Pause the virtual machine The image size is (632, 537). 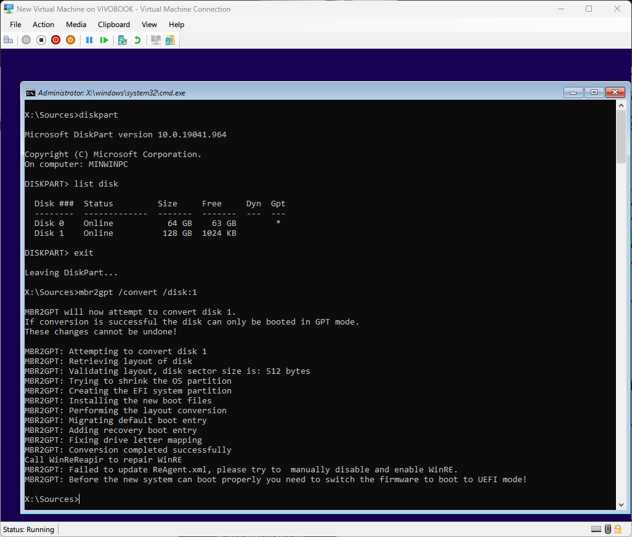coord(89,40)
